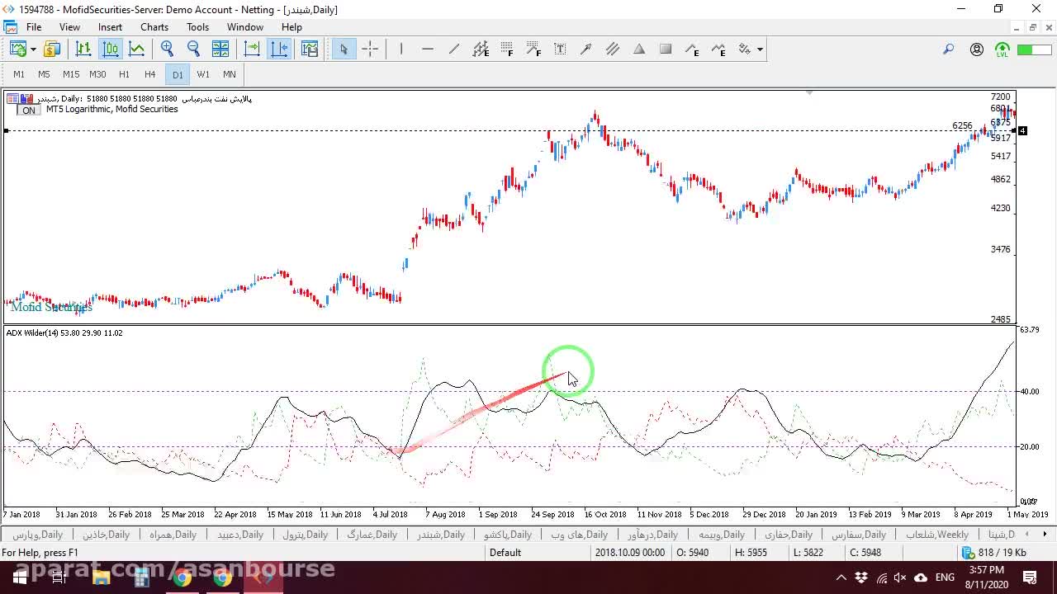Viewport: 1057px width, 594px height.
Task: Select the Fibonacci retracement tool
Action: point(507,49)
